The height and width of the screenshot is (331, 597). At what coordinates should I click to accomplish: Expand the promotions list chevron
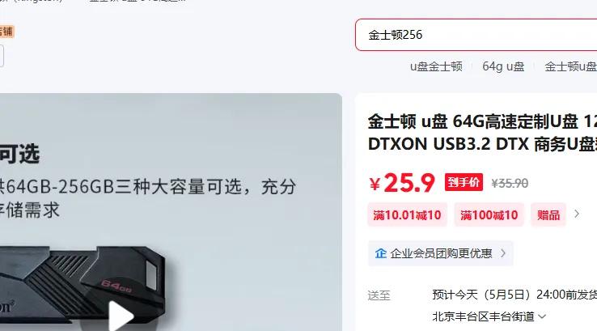pos(577,214)
